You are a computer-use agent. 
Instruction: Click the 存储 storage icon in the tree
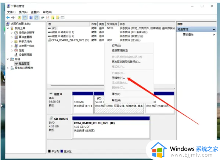(12, 59)
